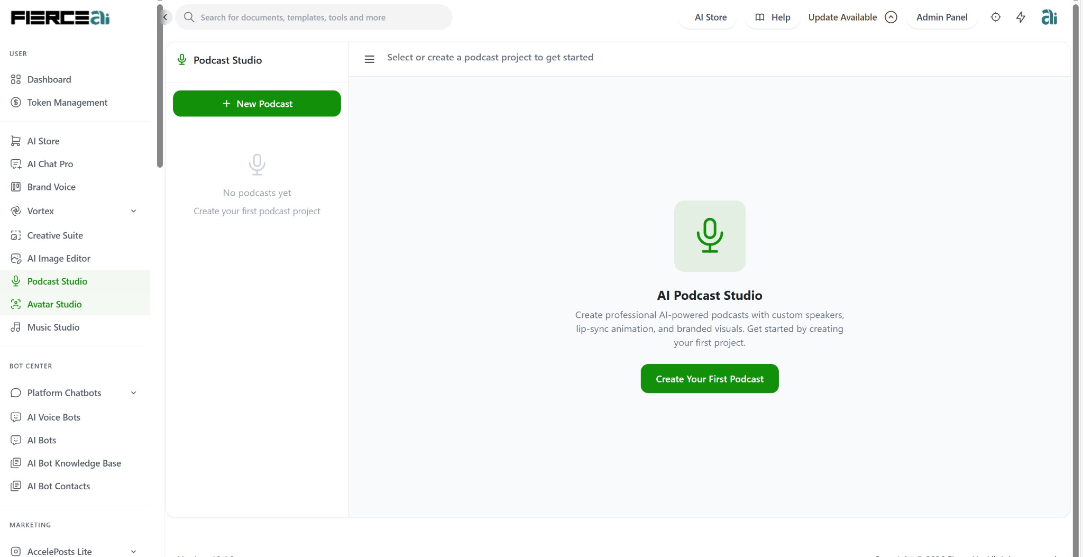Collapse the sidebar with arrow button
The height and width of the screenshot is (557, 1083).
tap(166, 17)
